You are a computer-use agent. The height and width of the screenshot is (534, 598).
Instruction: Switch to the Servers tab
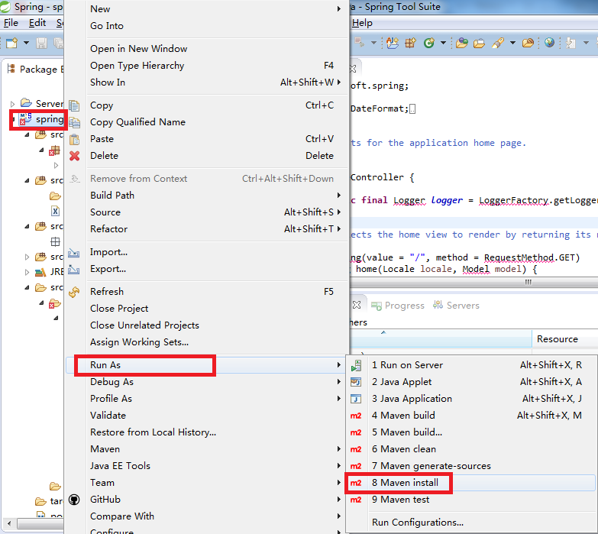[x=456, y=305]
